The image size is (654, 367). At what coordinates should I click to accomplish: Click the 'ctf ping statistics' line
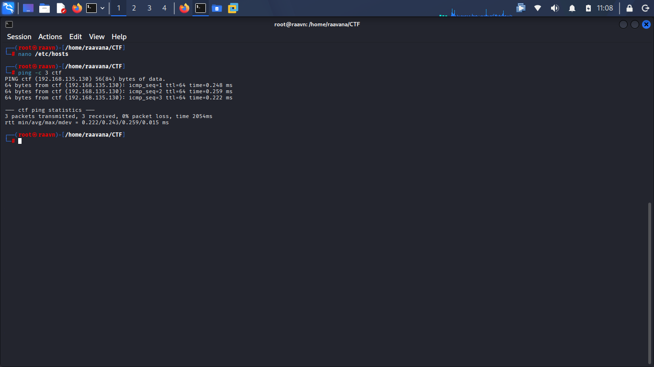[x=50, y=110]
